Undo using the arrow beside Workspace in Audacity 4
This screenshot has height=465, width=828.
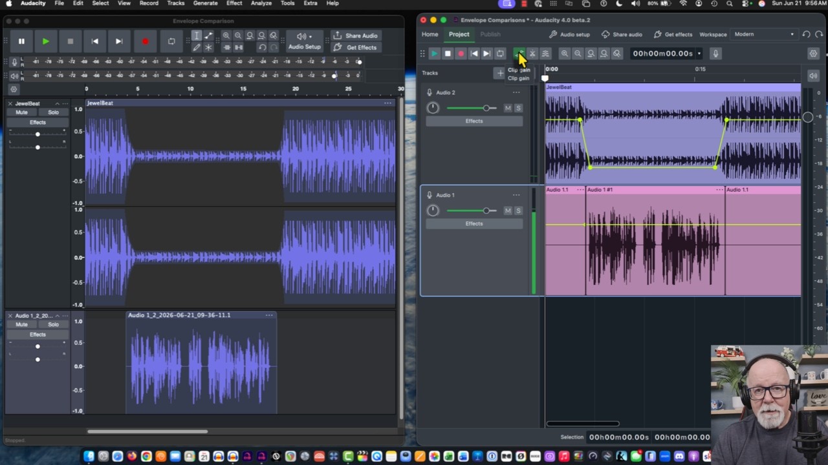(x=806, y=34)
